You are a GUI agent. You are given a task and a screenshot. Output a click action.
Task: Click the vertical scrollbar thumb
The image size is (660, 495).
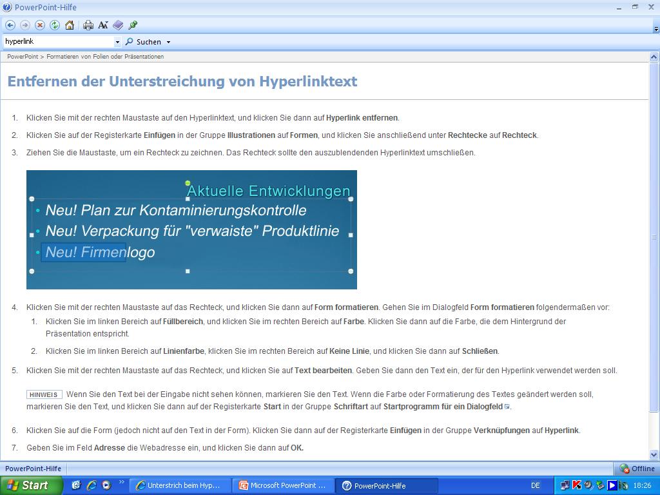(x=654, y=237)
